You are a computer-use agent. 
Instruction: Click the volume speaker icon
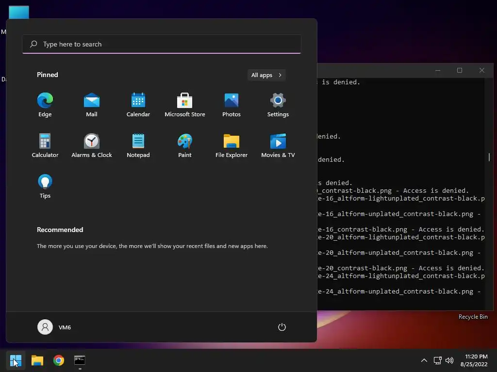click(449, 360)
